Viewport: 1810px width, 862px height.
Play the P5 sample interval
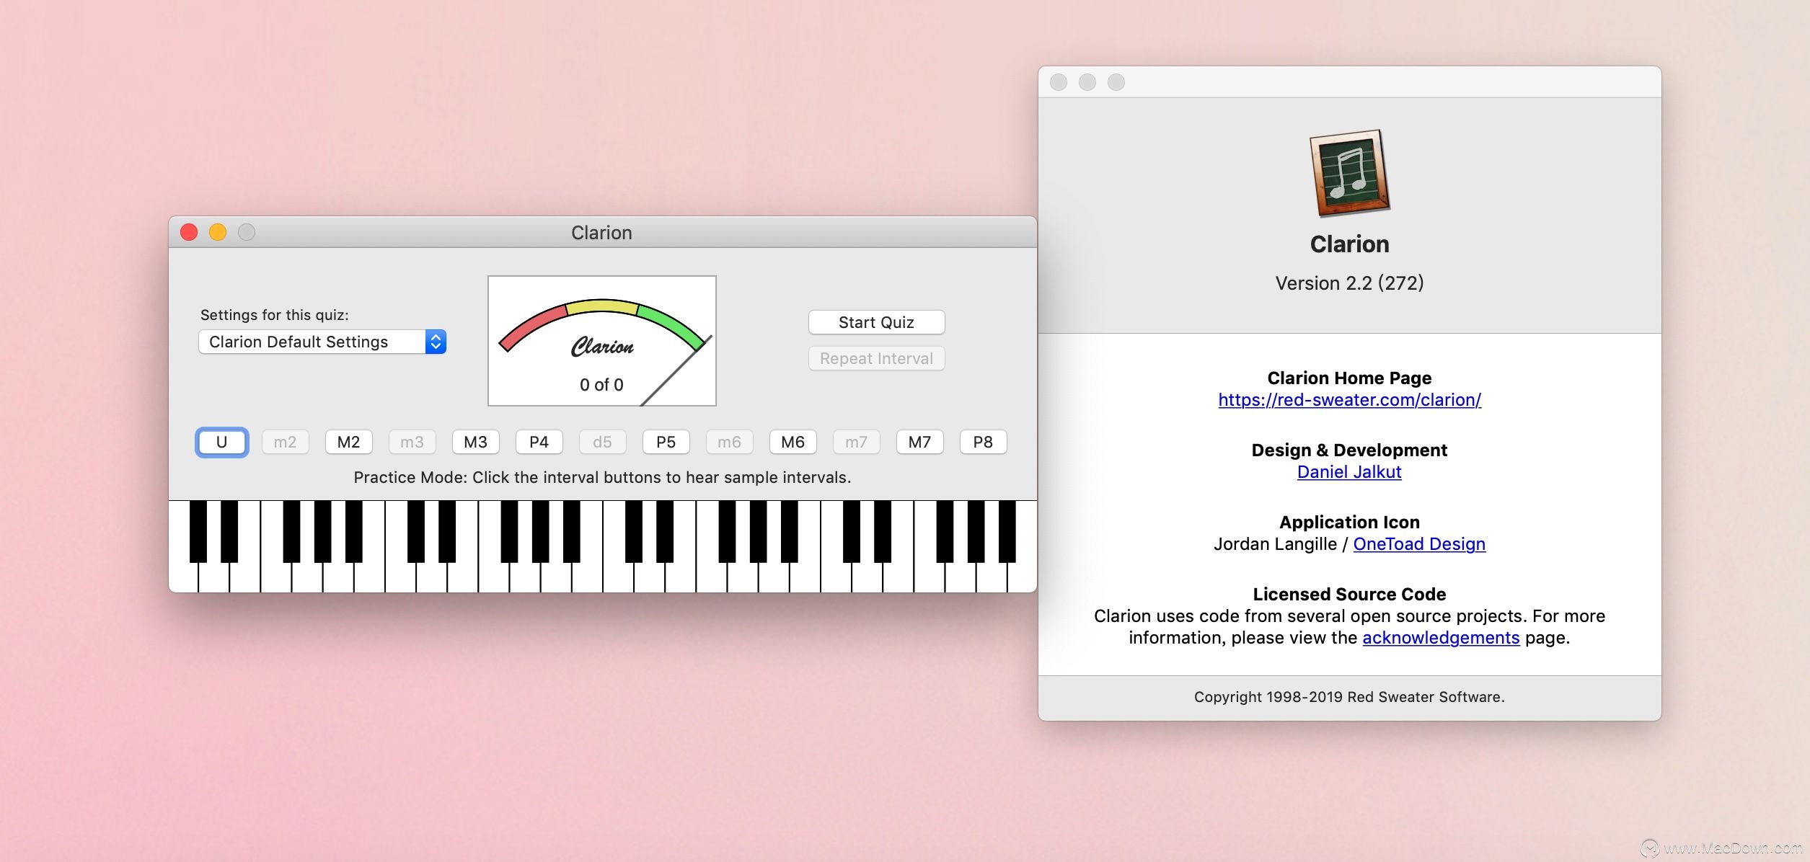[666, 442]
